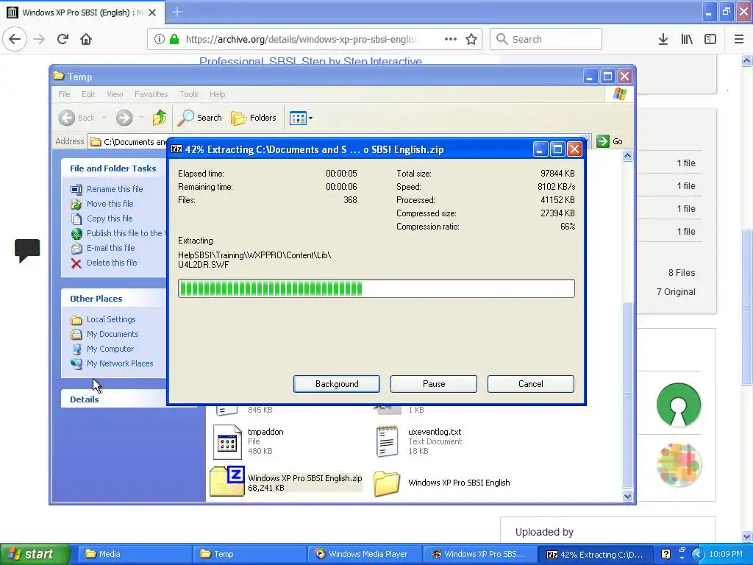Screen dimensions: 753x565
Task: Click the Explorer scrollbar down arrow
Action: tap(627, 497)
